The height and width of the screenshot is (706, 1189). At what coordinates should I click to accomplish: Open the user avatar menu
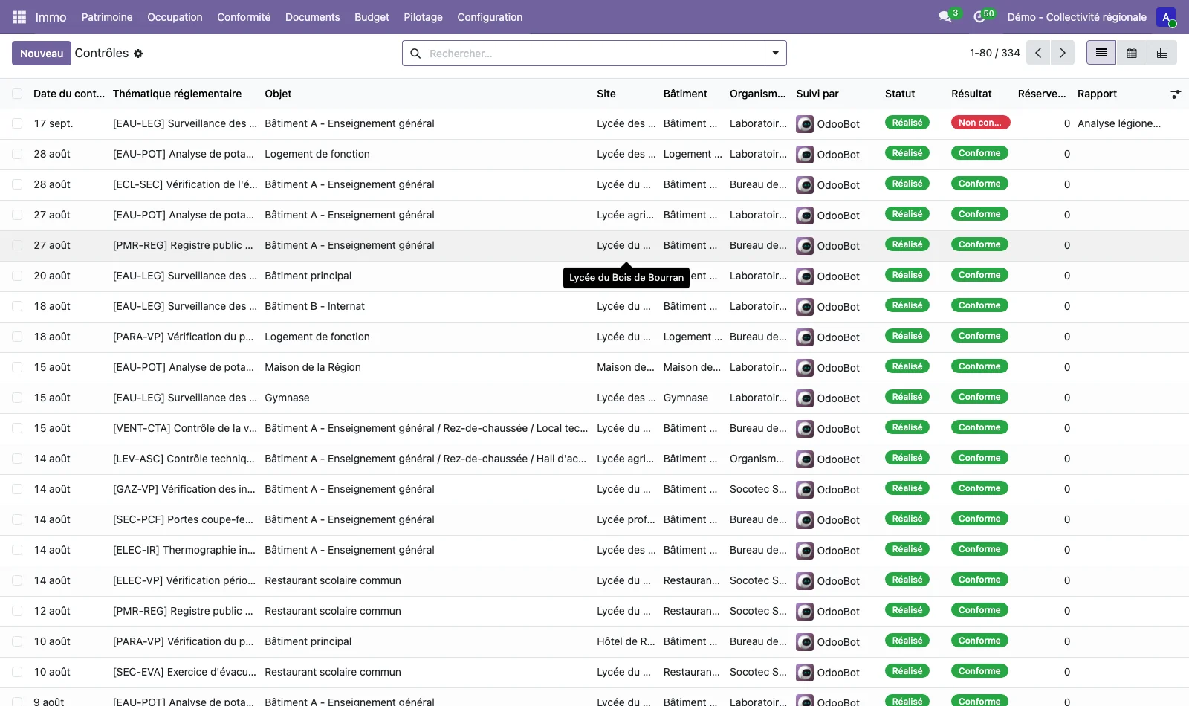click(x=1165, y=17)
